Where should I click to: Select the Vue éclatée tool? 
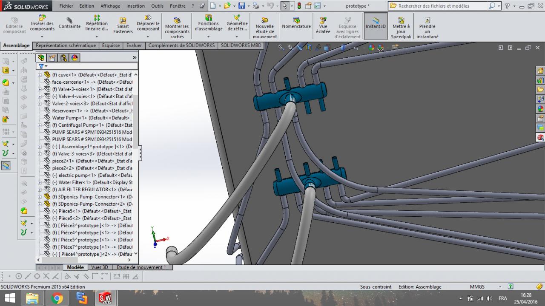[x=323, y=25]
